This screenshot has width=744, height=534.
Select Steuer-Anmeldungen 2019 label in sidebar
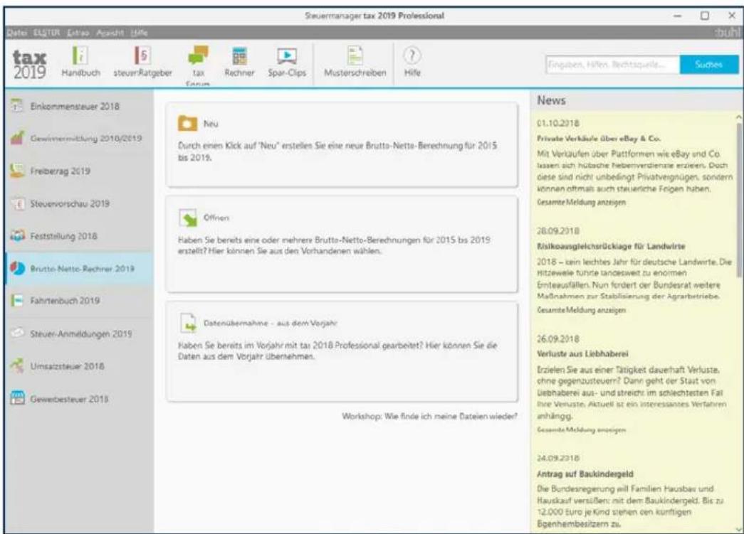(81, 333)
